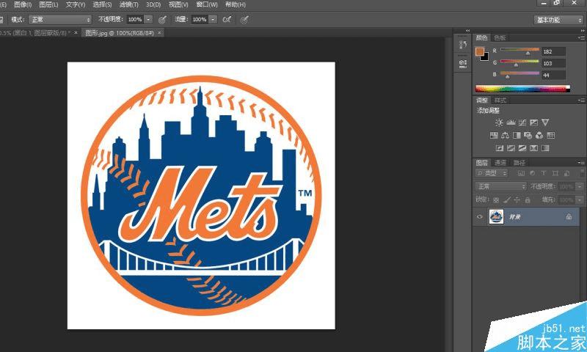Toggle lock transparent pixels in Layers panel
The width and height of the screenshot is (587, 352).
click(496, 200)
